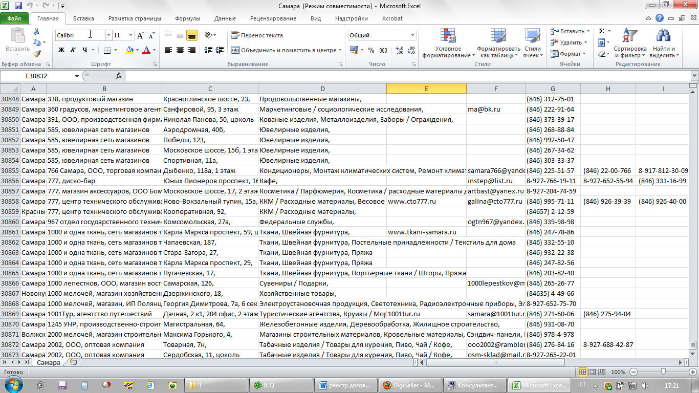Click Save in Quick Access Toolbar
699x393 pixels.
click(18, 6)
